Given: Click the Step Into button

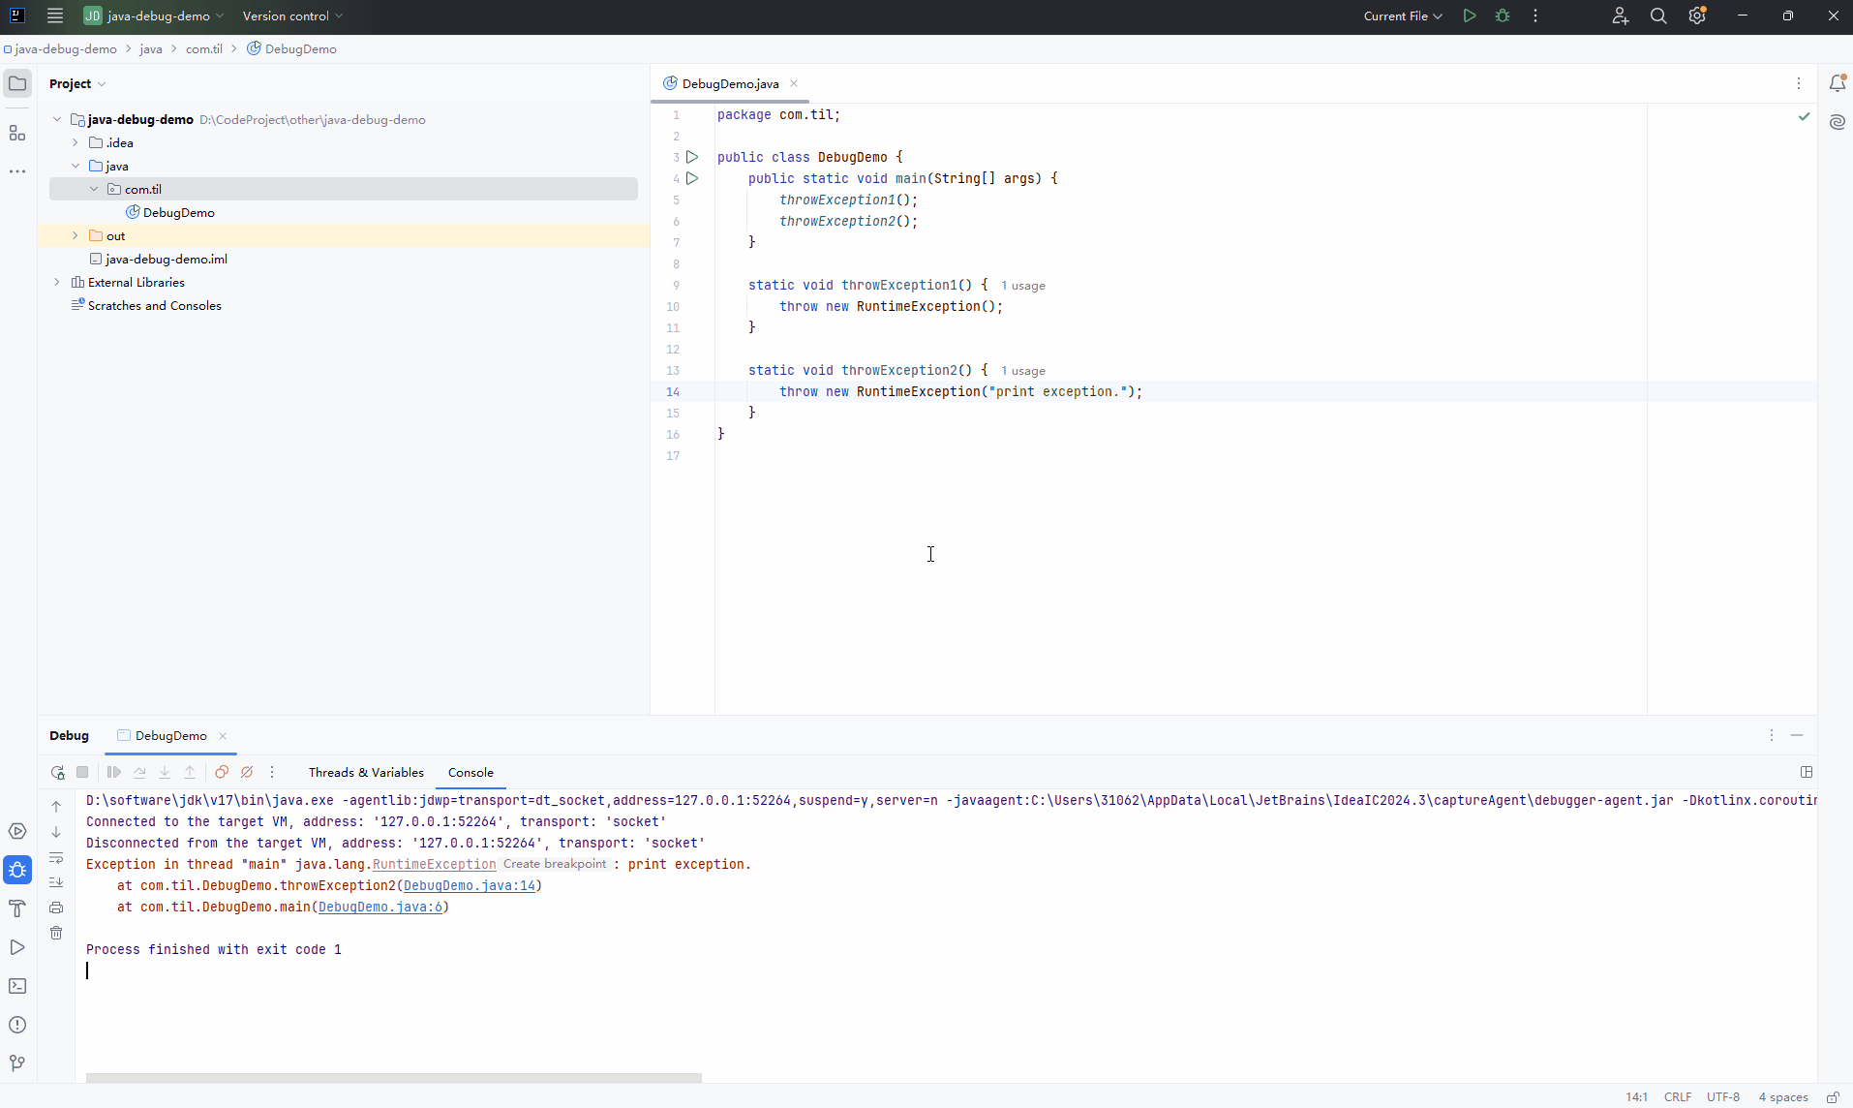Looking at the screenshot, I should (x=165, y=772).
